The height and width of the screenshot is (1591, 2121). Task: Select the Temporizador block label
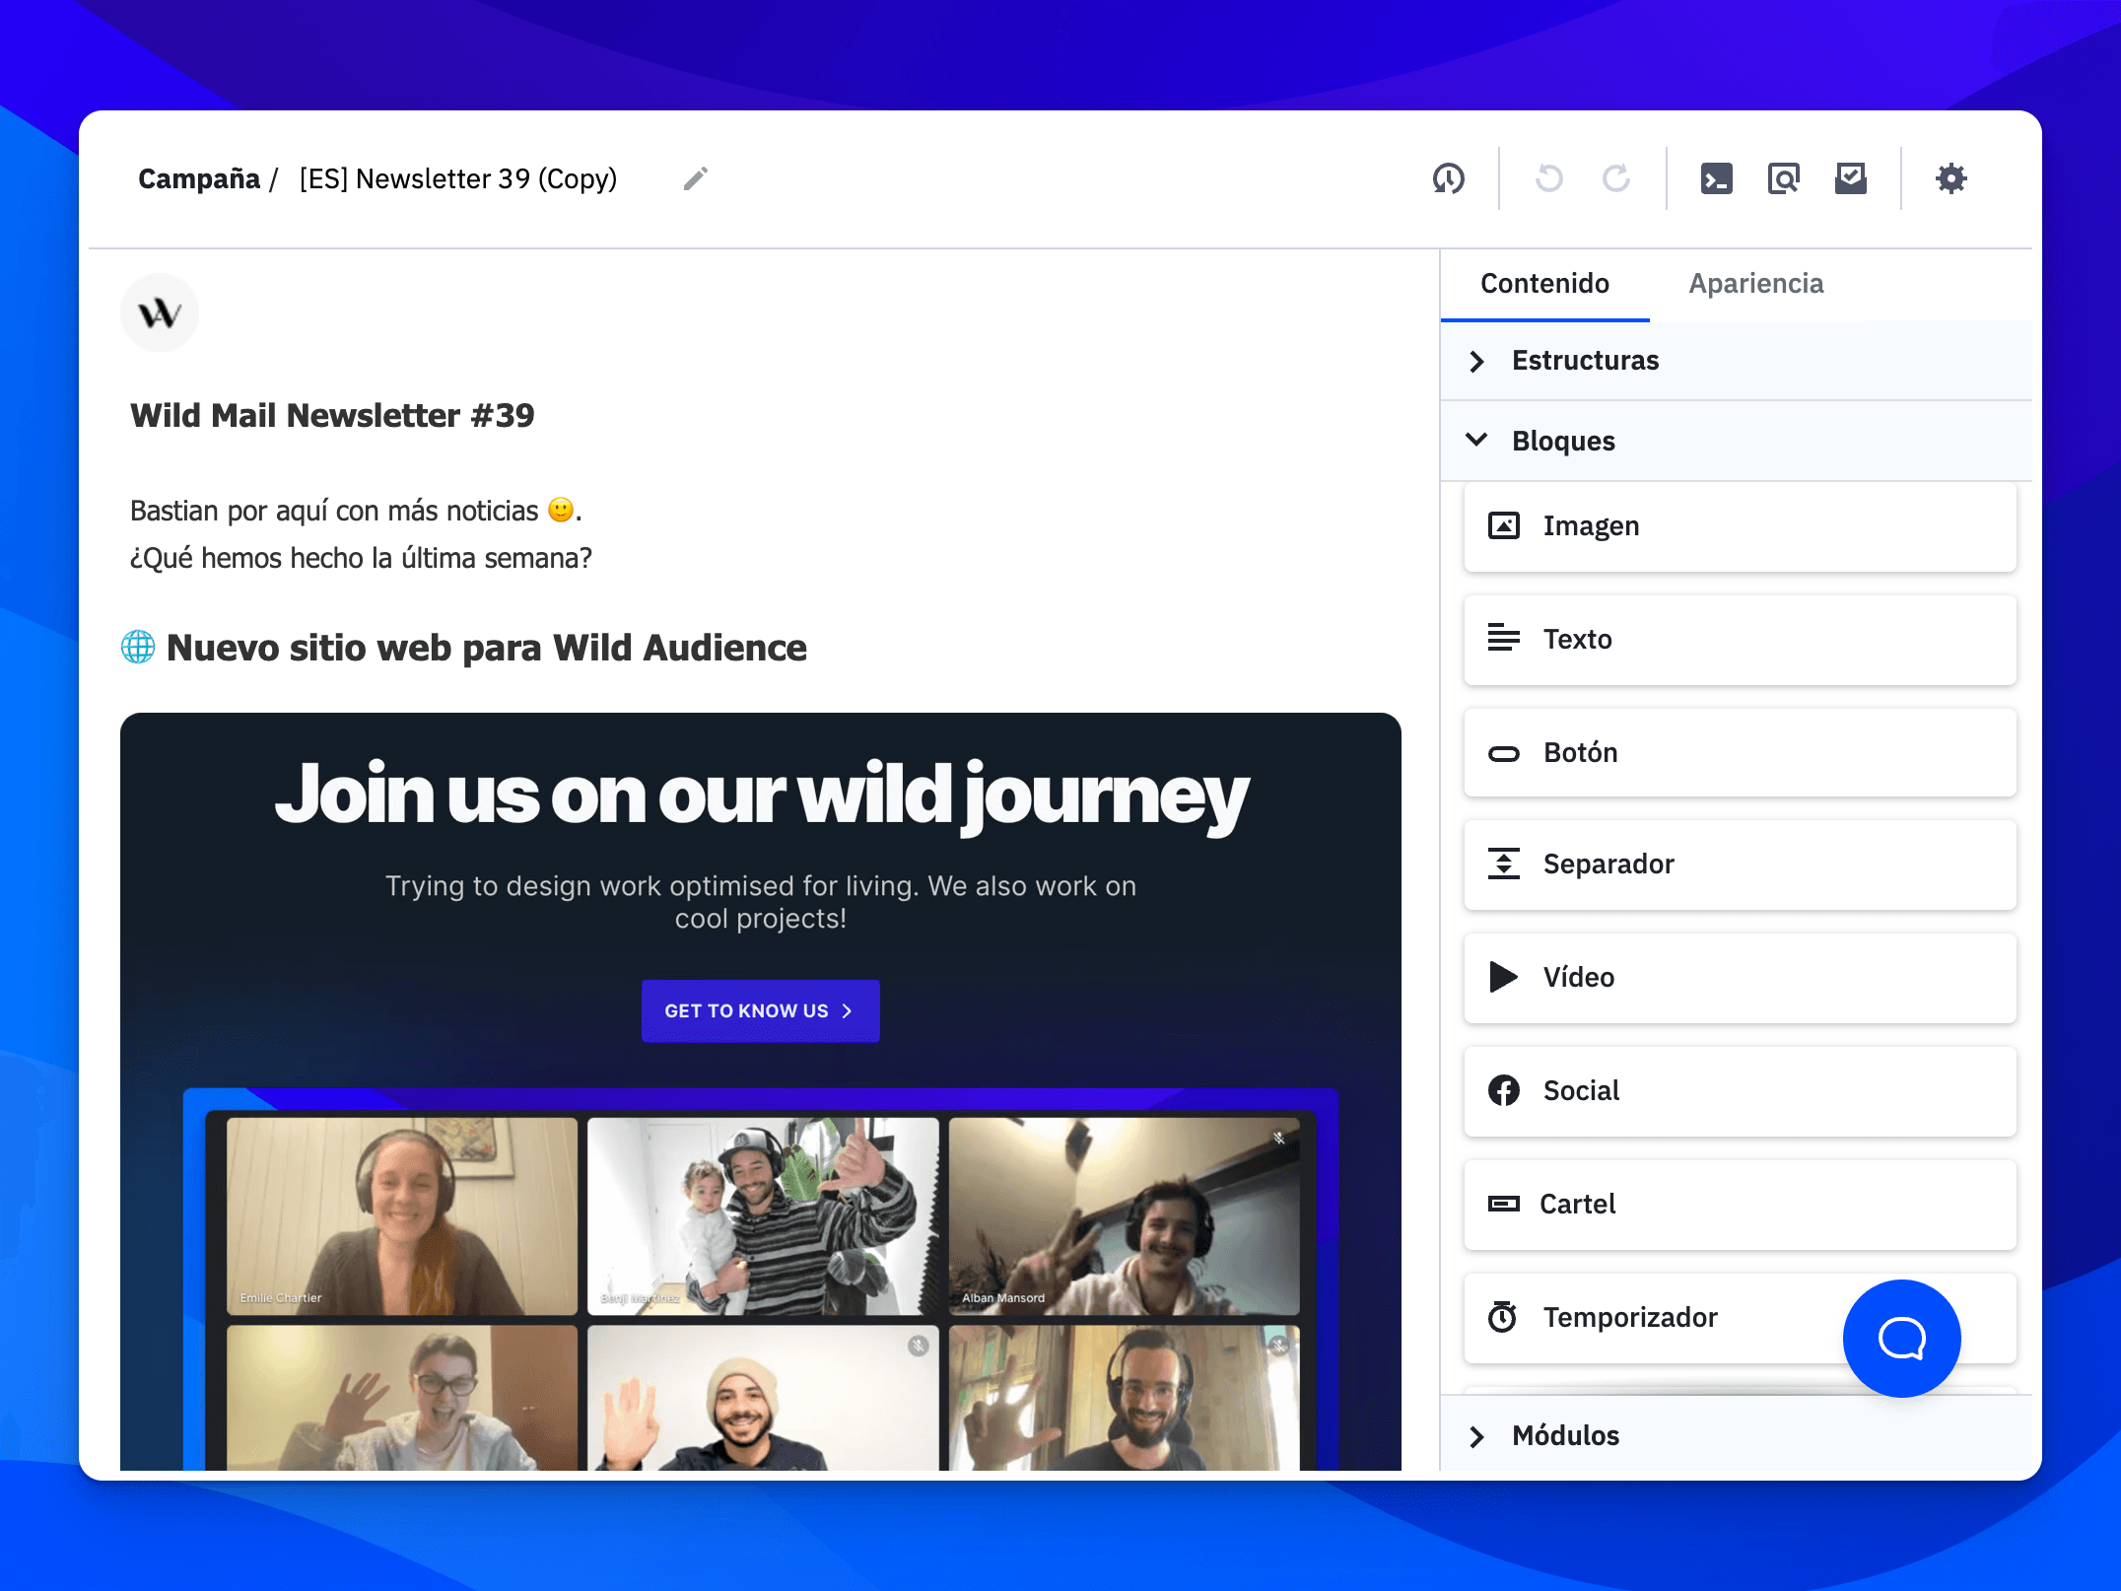[1630, 1317]
